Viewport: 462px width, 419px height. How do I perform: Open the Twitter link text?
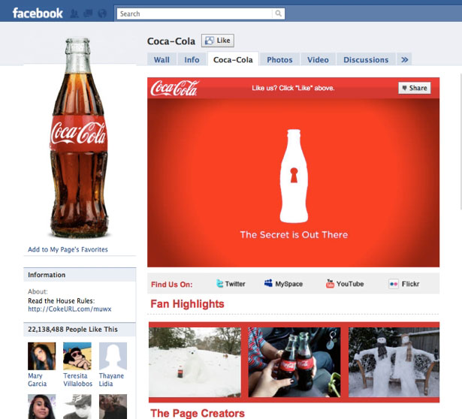[x=235, y=284]
